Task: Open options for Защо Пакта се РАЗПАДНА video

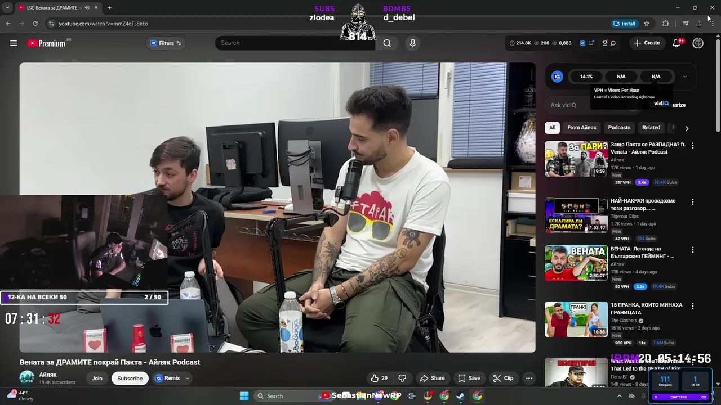Action: pos(693,145)
